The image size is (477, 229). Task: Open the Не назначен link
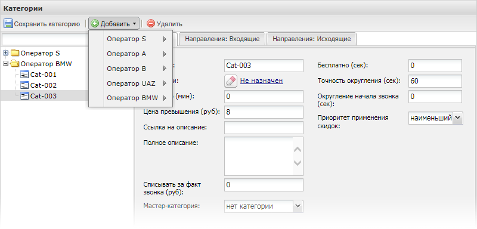click(262, 81)
